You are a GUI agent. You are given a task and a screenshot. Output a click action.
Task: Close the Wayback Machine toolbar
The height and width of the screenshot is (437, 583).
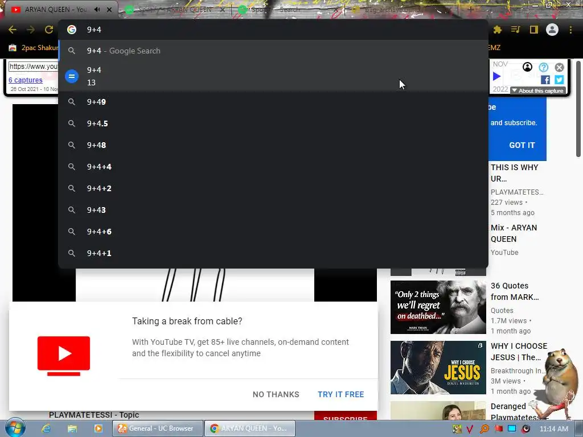(559, 67)
